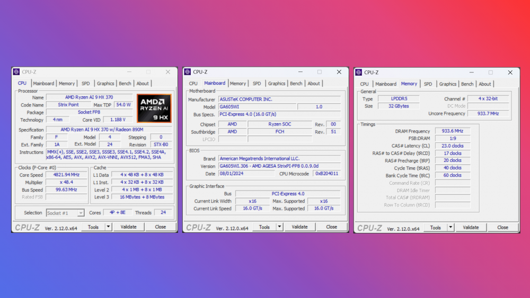Open the SPD tab in the Memory window
Screen dimensions: 530x298
pos(428,84)
